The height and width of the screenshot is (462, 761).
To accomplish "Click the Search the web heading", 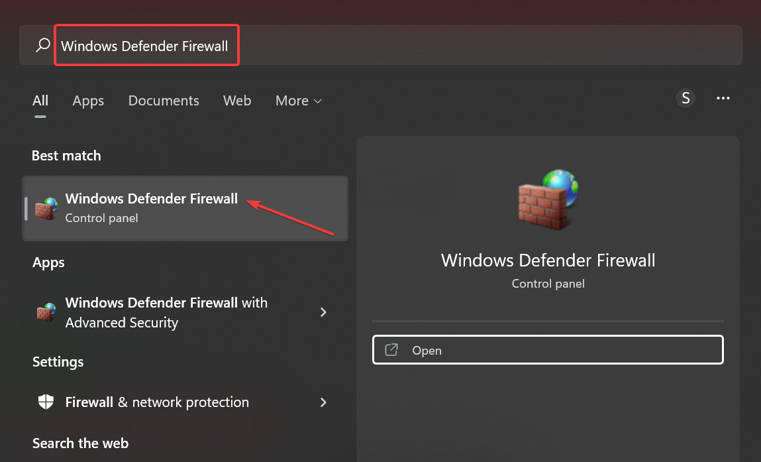I will pos(81,443).
